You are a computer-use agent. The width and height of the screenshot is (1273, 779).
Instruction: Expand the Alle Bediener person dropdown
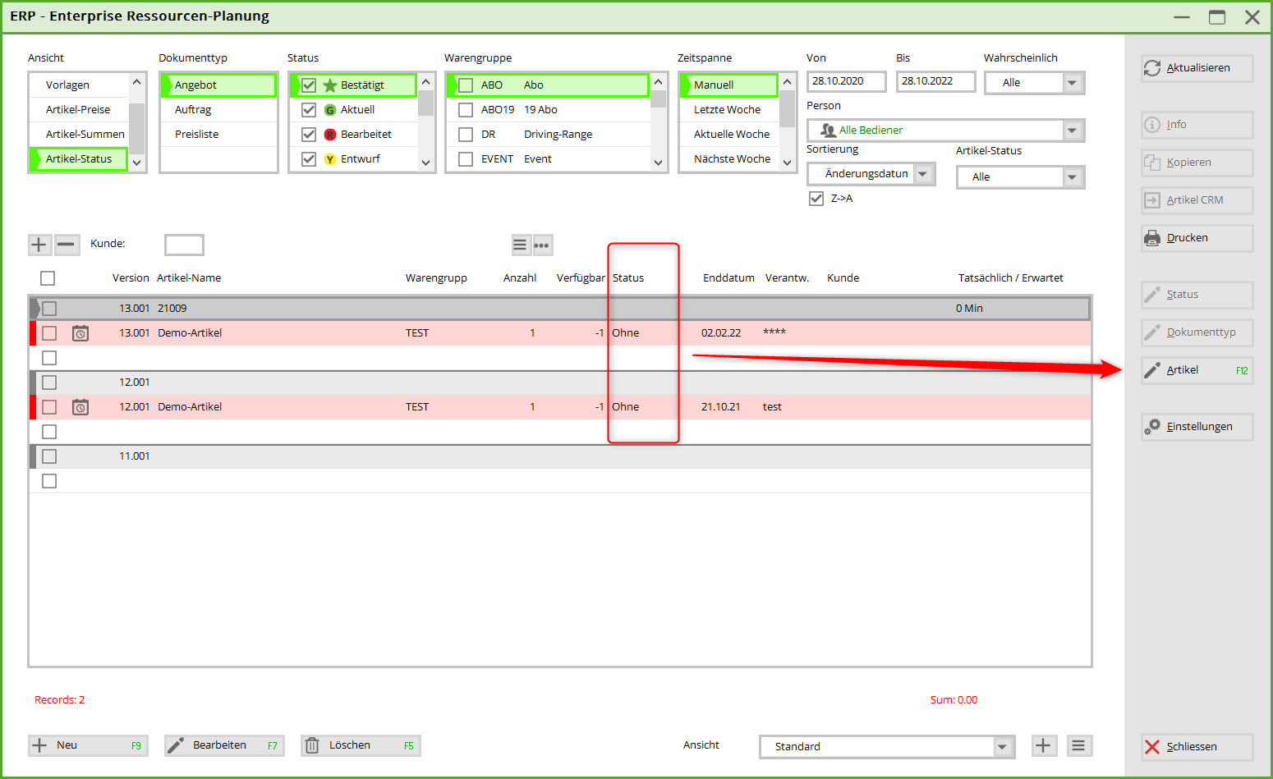pyautogui.click(x=1072, y=131)
